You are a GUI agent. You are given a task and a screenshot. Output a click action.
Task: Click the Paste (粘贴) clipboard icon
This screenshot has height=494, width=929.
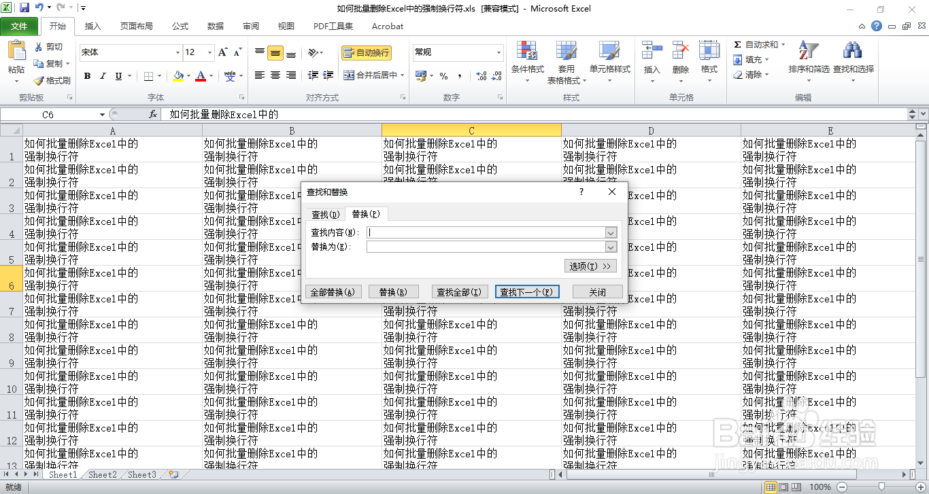(16, 51)
